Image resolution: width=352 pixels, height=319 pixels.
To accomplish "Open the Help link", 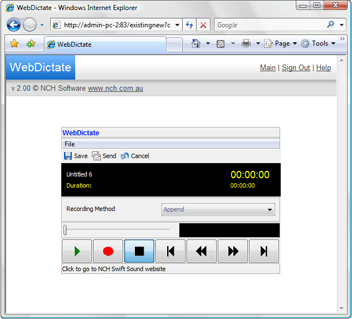I will [324, 67].
